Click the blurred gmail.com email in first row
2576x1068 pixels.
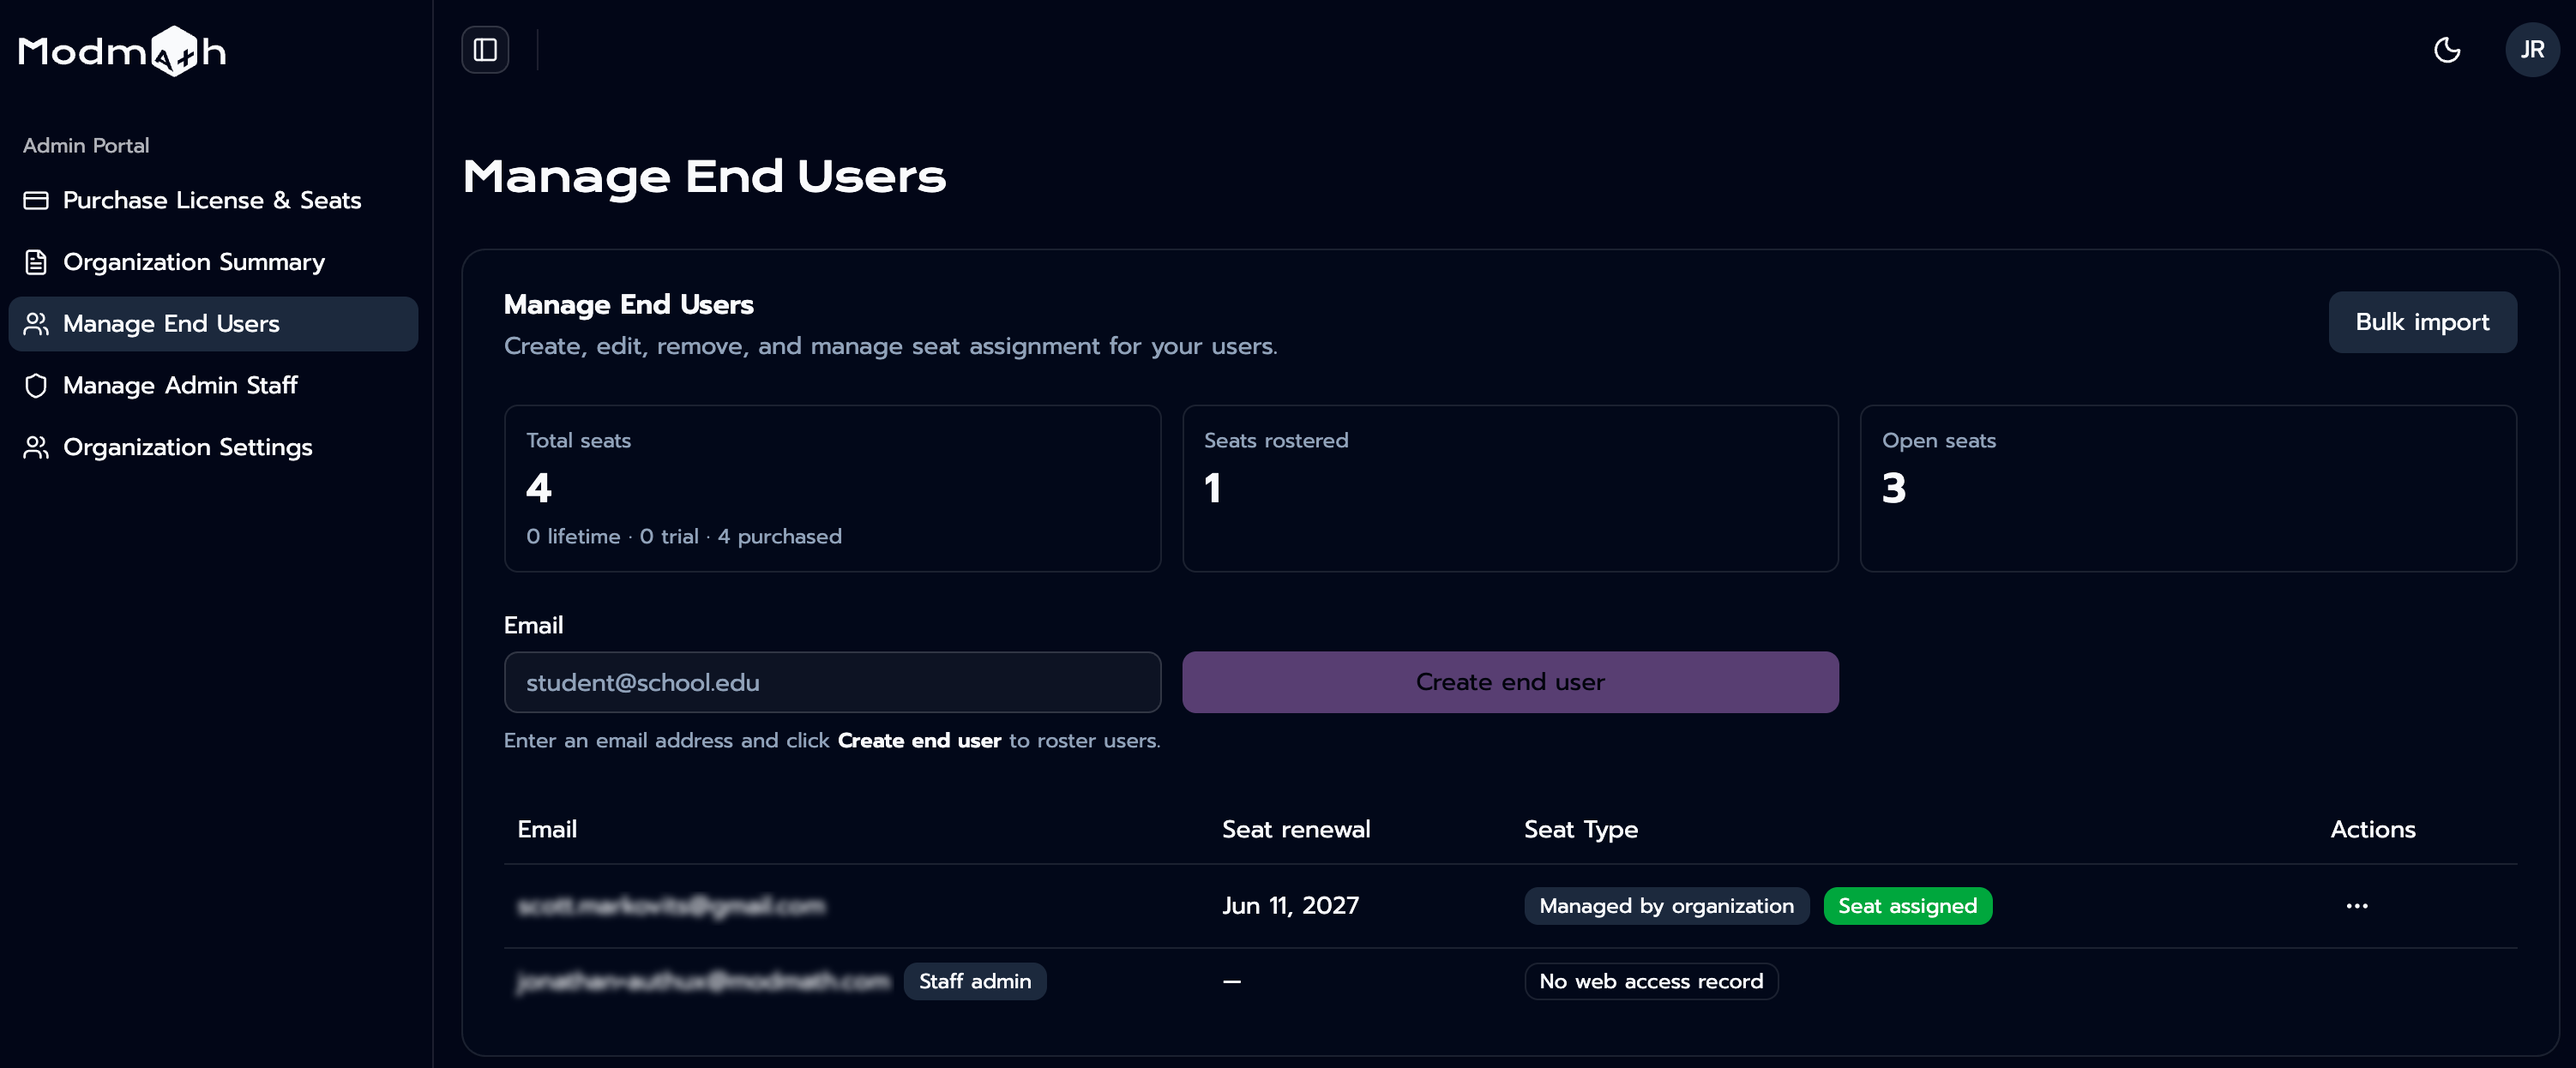point(671,906)
